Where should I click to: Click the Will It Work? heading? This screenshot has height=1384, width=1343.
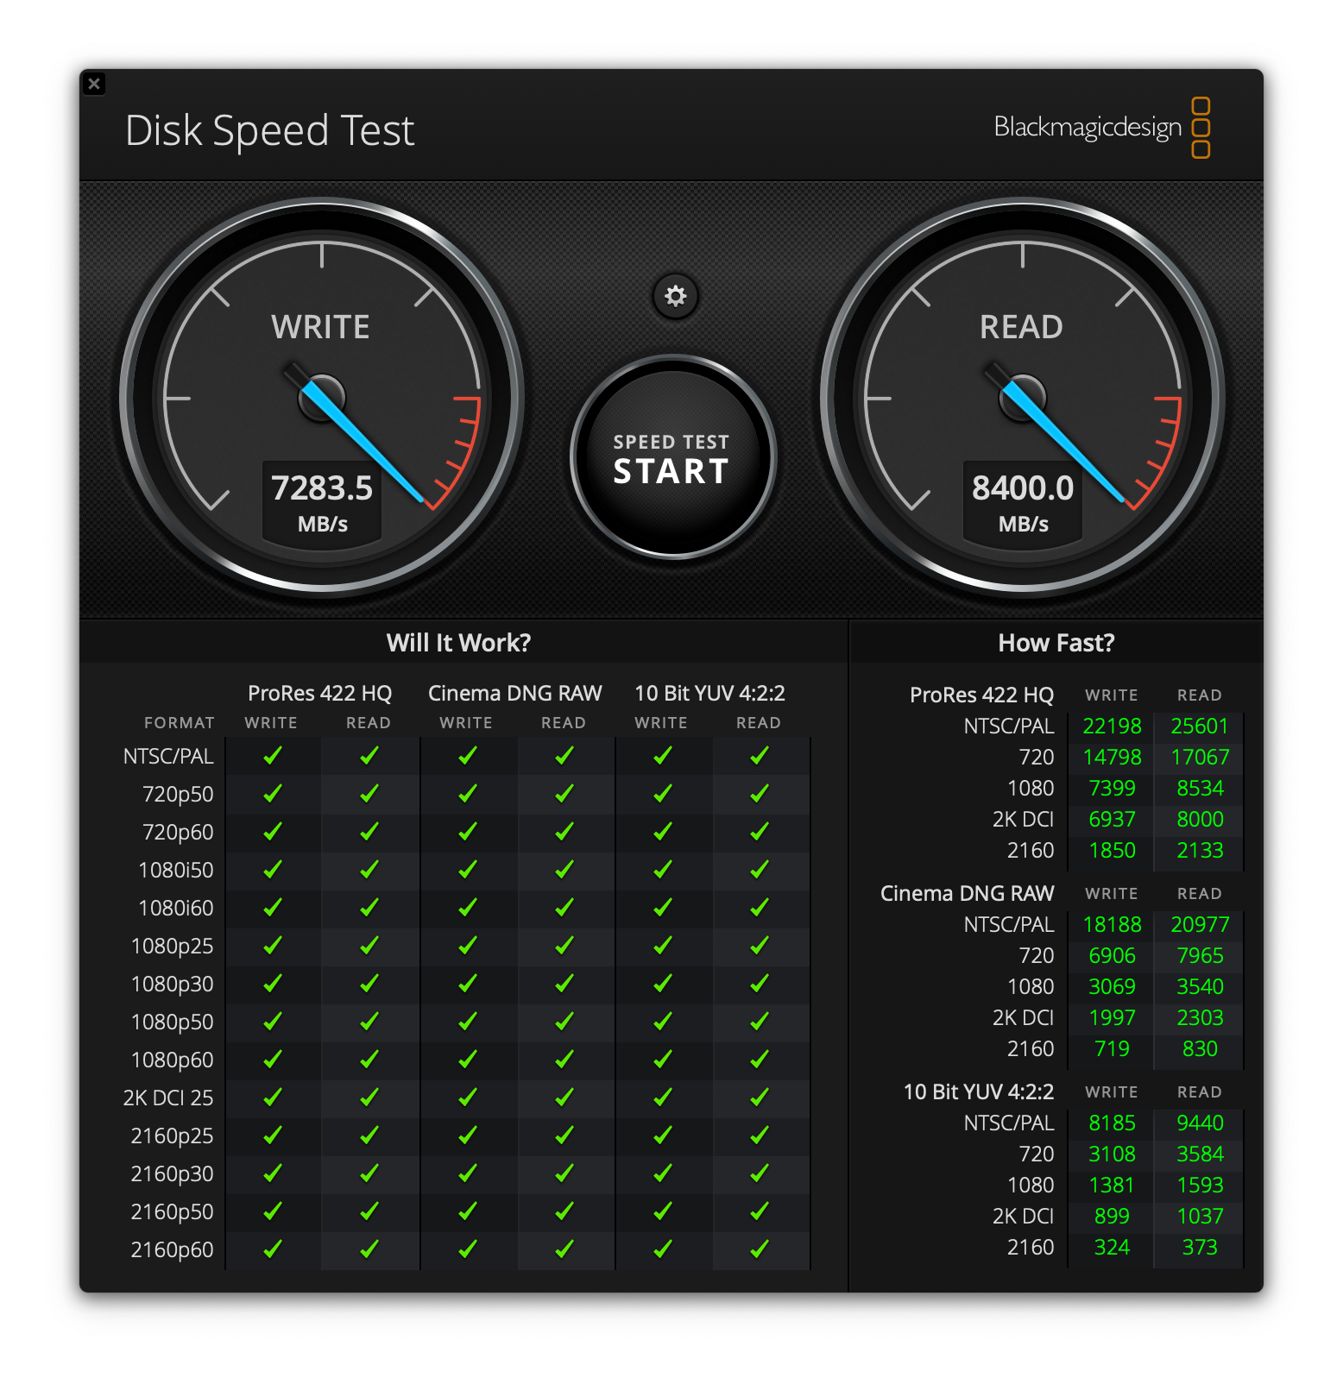459,643
